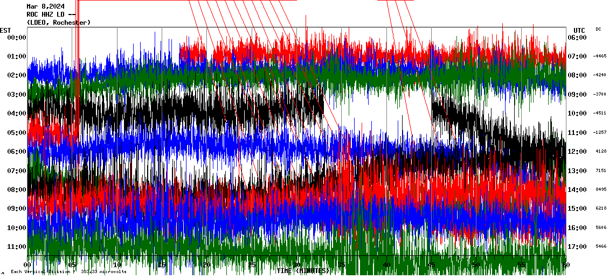The width and height of the screenshot is (609, 279).
Task: Click the (LDEO, Rochester) network label
Action: pos(59,23)
